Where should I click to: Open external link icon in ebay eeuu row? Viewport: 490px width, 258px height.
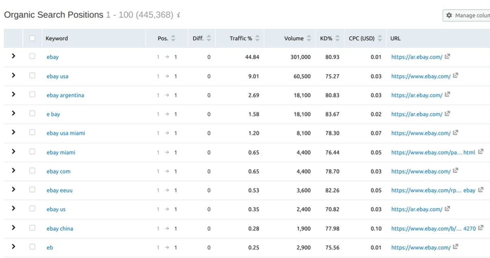481,190
